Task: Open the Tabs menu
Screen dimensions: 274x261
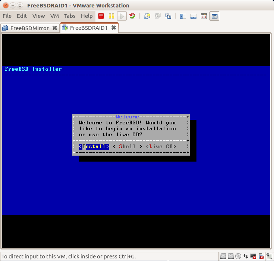Action: point(70,16)
